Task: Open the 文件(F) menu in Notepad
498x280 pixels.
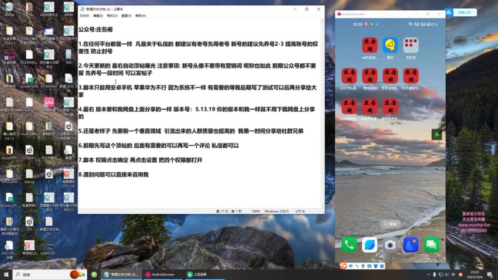Action: tap(84, 16)
